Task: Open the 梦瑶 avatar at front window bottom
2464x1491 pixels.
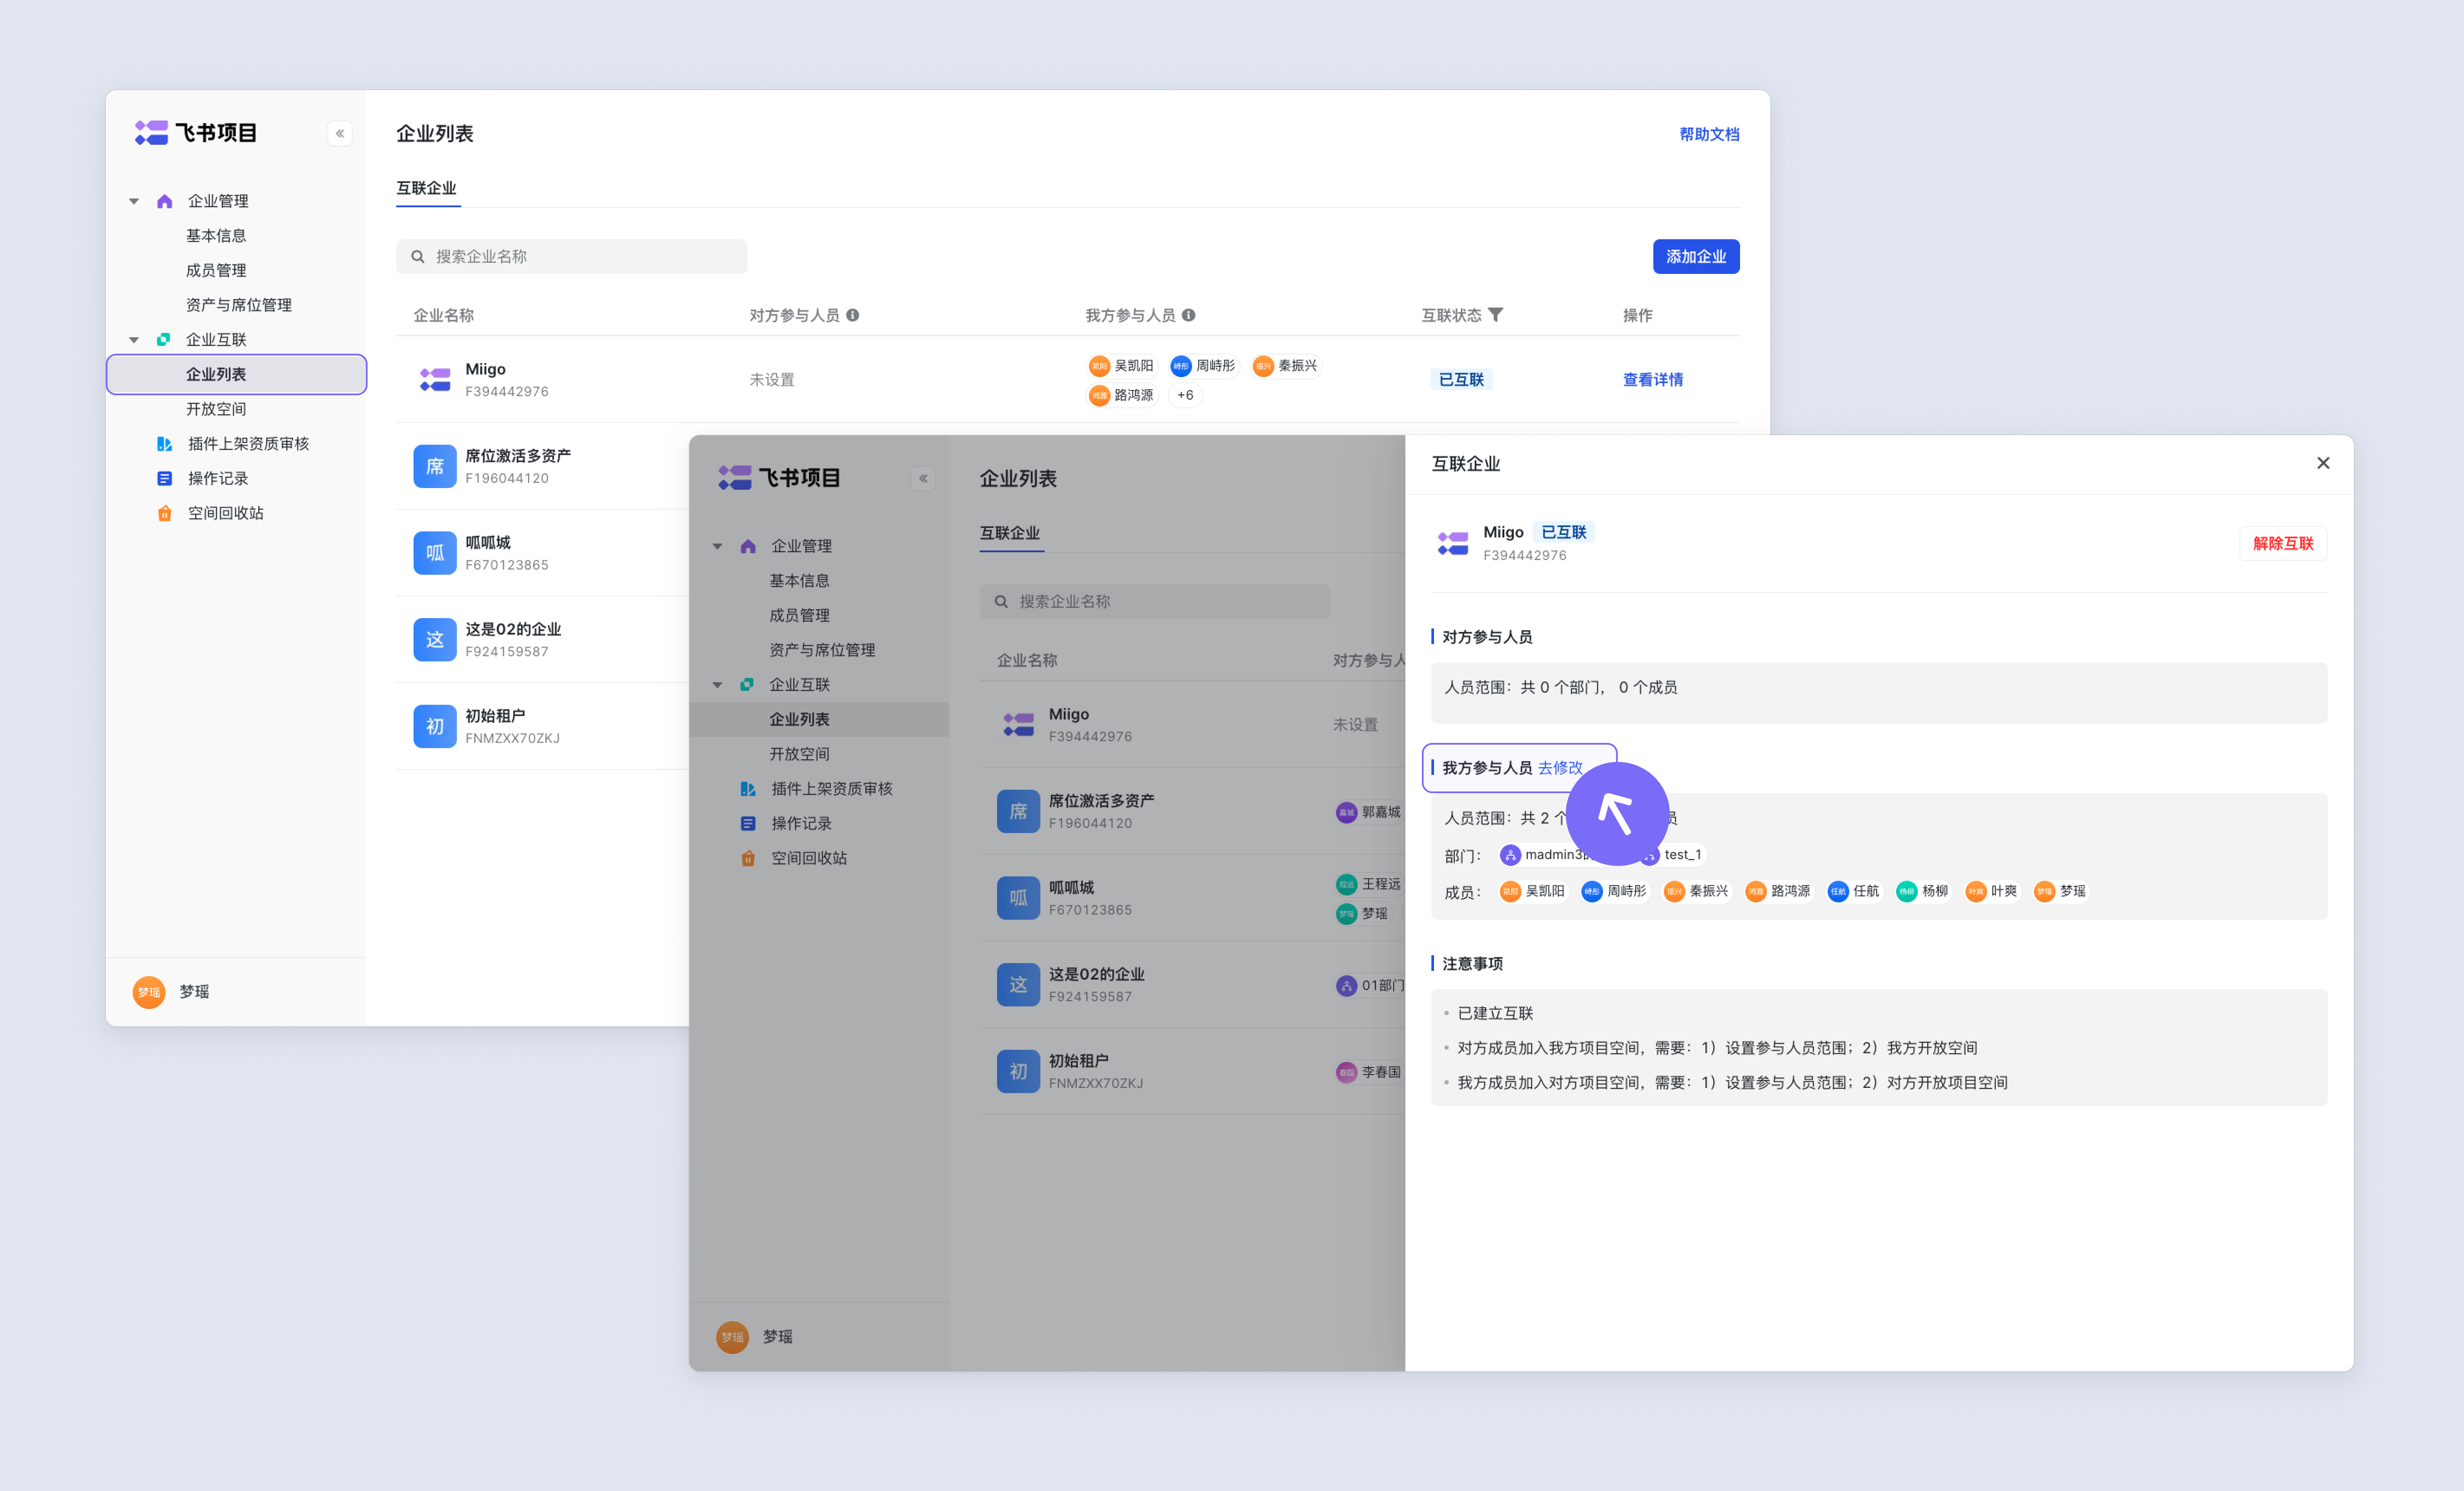Action: coord(732,1337)
